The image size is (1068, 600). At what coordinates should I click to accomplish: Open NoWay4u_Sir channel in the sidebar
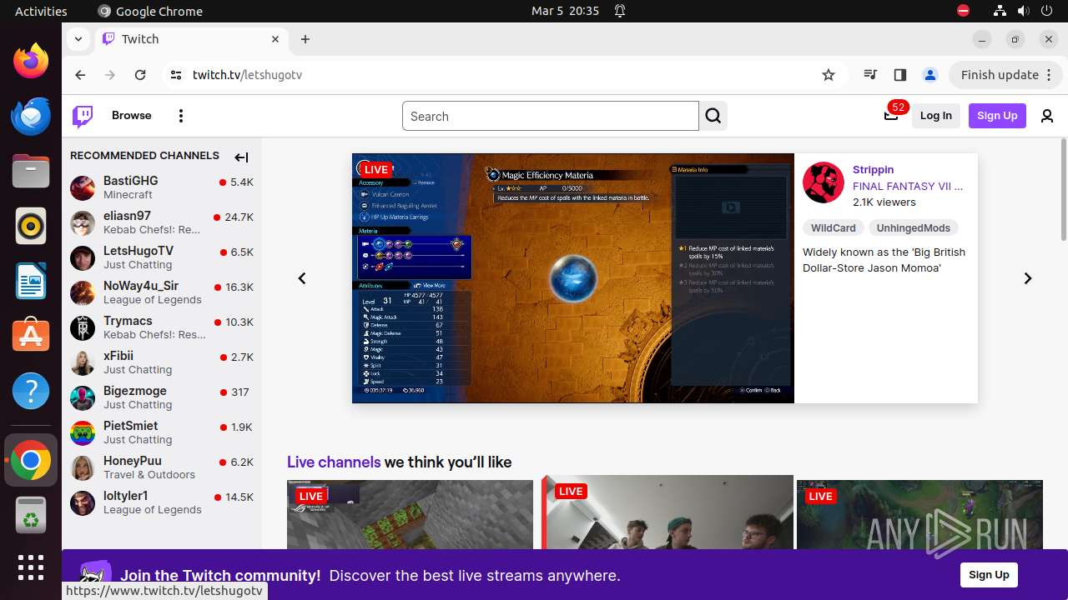(x=162, y=292)
